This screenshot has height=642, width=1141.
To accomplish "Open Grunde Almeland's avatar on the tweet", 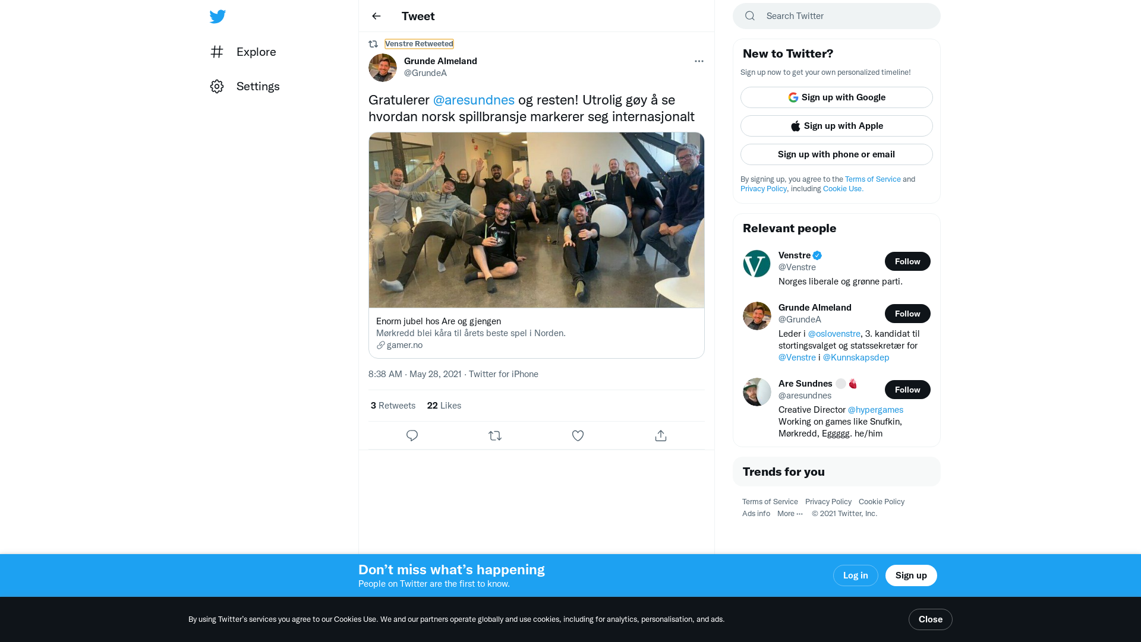I will [x=383, y=68].
